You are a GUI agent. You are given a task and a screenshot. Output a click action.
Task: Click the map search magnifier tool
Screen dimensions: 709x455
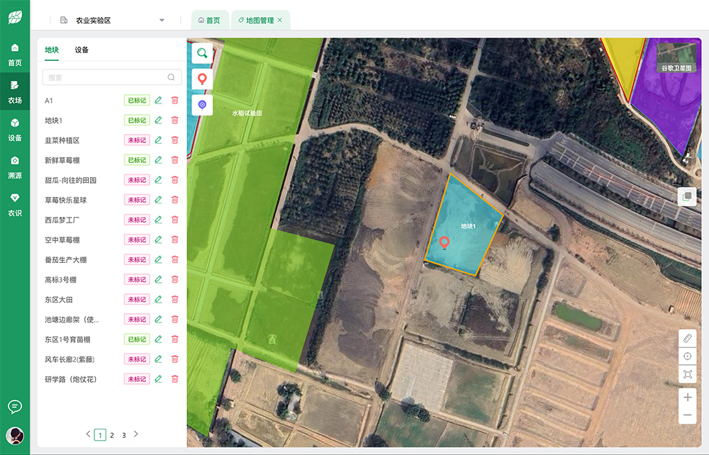(x=202, y=53)
